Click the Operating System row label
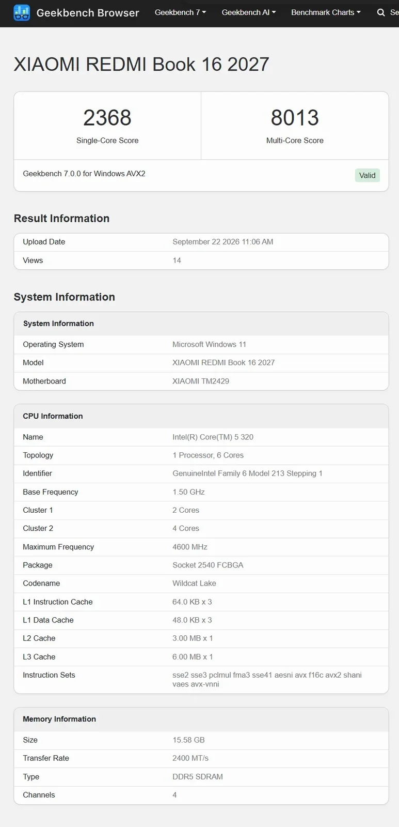The image size is (399, 827). pyautogui.click(x=53, y=344)
